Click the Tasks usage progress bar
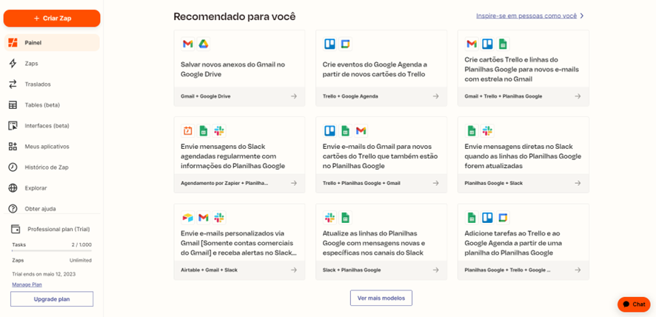Viewport: 656px width, 317px height. (52, 250)
